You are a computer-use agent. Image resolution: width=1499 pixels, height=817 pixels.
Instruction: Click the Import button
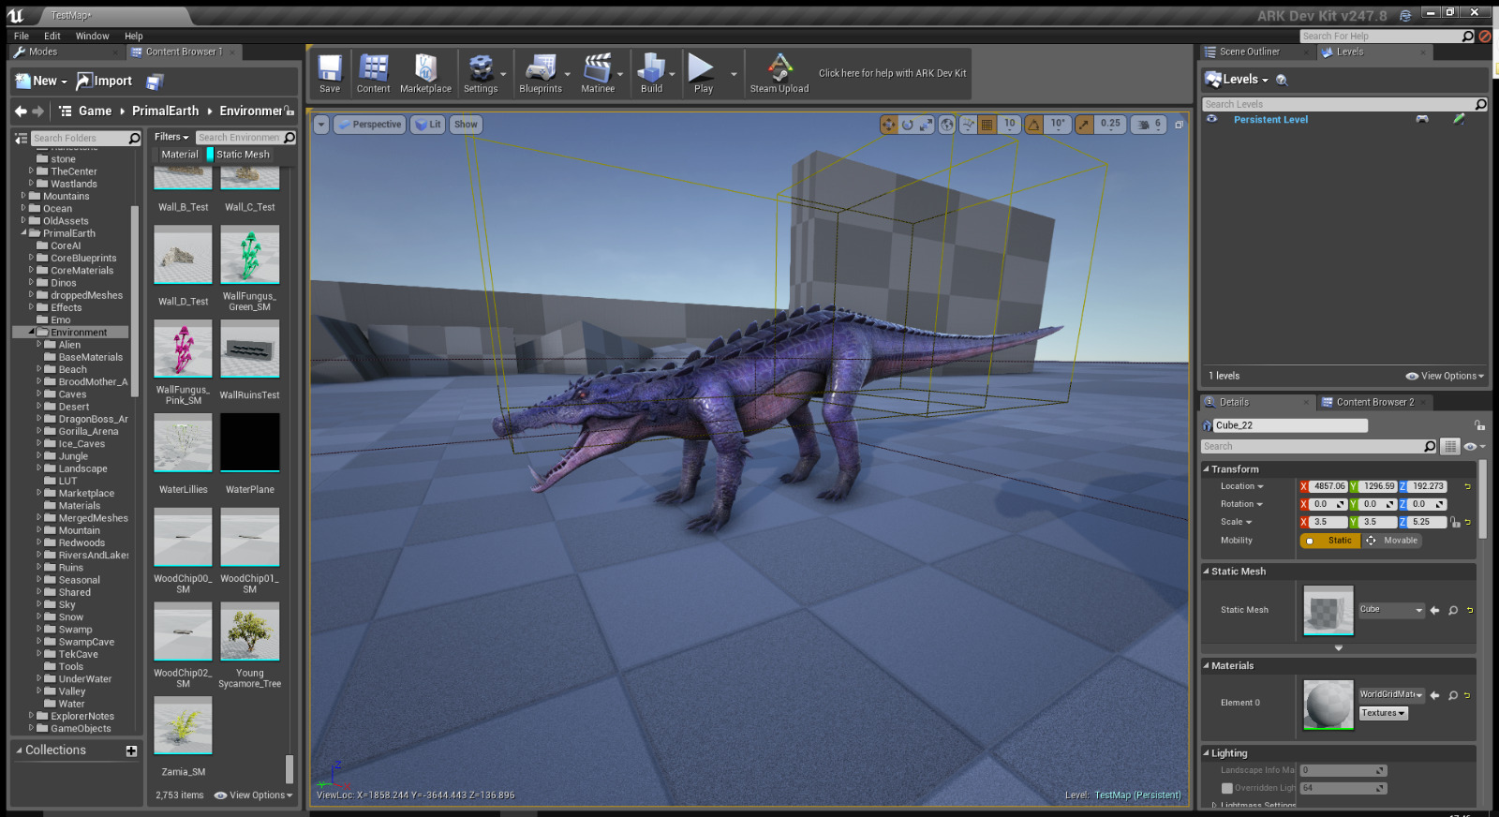pos(104,82)
